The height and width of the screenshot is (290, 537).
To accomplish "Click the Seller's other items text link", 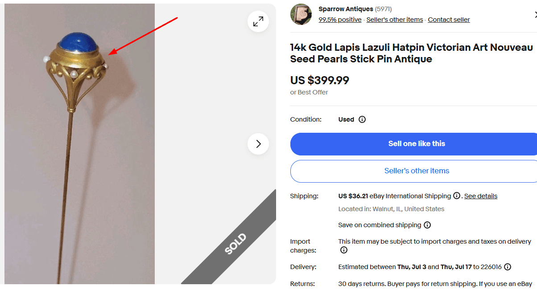I will click(394, 19).
